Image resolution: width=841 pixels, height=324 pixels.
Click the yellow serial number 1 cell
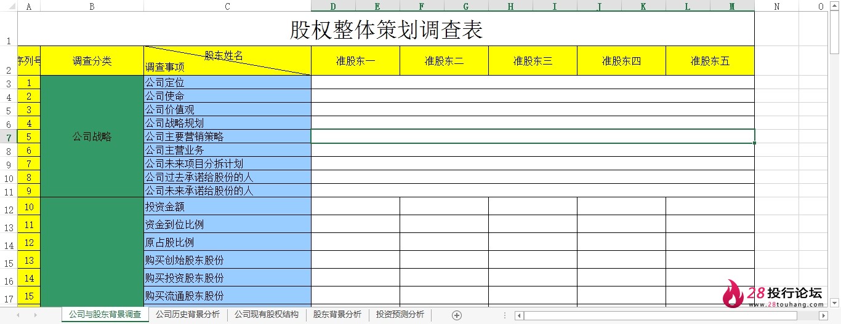coord(29,82)
